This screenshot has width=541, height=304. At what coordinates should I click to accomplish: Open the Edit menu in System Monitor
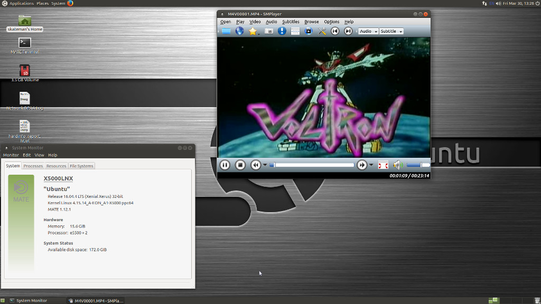point(26,155)
